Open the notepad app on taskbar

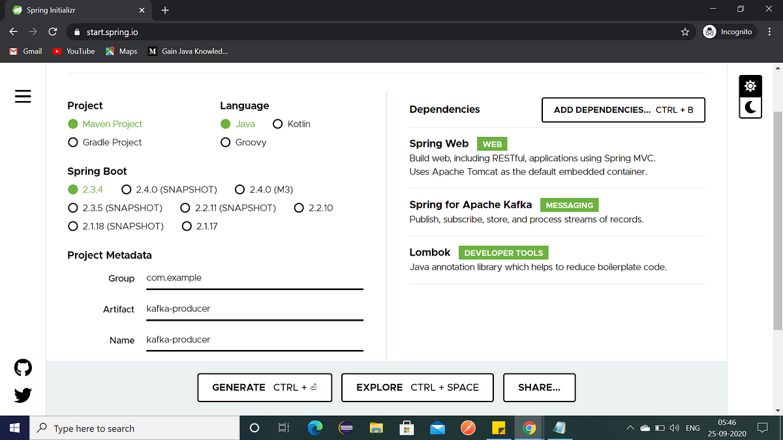coord(559,428)
